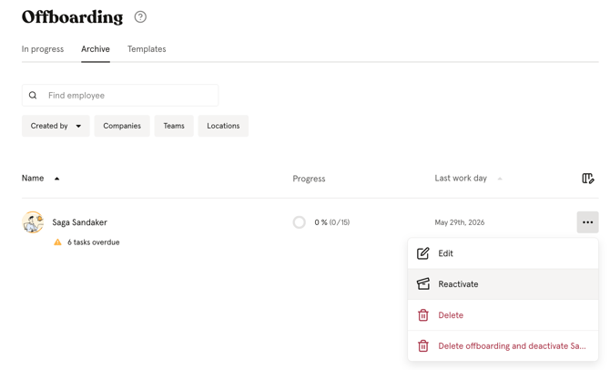Select the Archive tab
The image size is (610, 370).
96,49
